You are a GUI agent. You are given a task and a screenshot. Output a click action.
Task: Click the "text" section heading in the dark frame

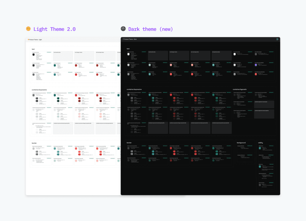(x=128, y=49)
